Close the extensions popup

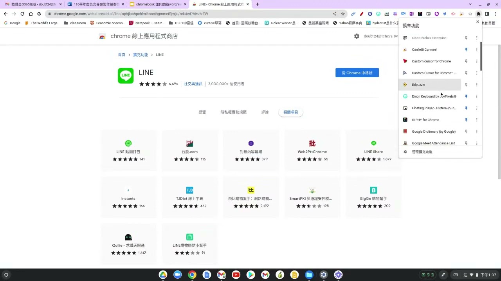pyautogui.click(x=478, y=22)
